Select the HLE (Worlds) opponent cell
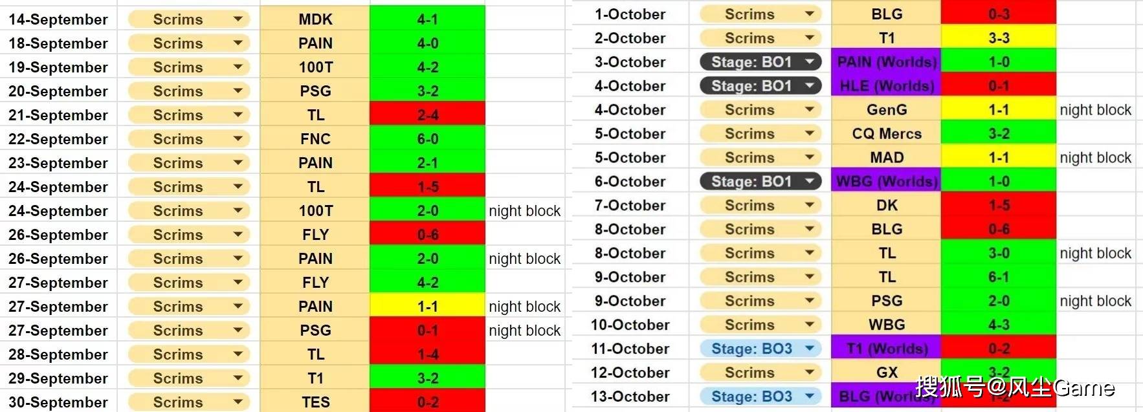Image resolution: width=1143 pixels, height=412 pixels. (886, 86)
